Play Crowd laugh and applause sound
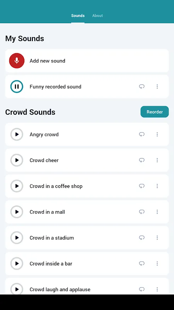Image resolution: width=174 pixels, height=310 pixels. [x=17, y=289]
